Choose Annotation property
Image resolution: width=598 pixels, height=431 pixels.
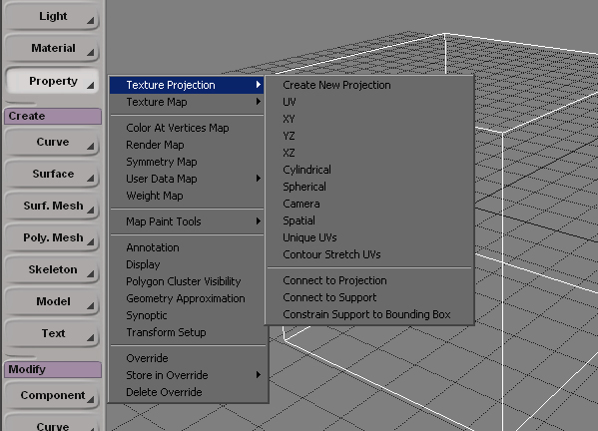187,247
